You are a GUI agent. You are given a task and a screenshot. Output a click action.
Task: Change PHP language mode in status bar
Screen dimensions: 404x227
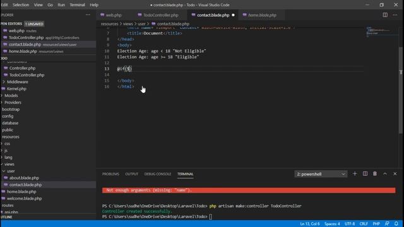click(x=376, y=224)
